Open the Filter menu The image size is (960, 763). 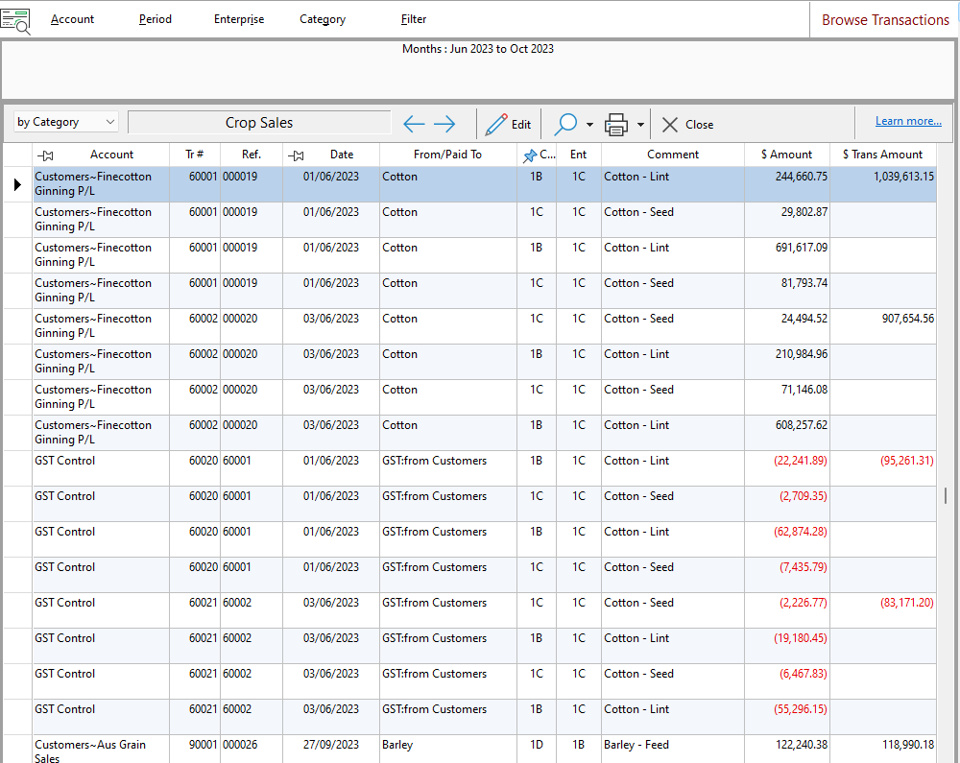pos(413,19)
